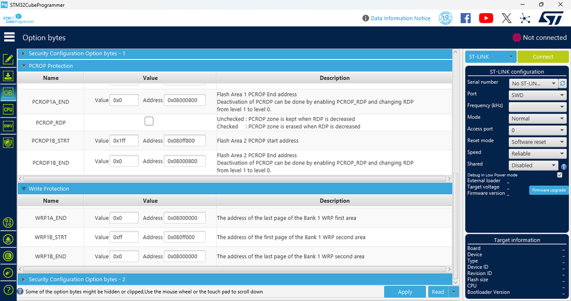Screen dimensions: 571x301
Task: Click the Firmware upgrade button
Action: point(548,190)
